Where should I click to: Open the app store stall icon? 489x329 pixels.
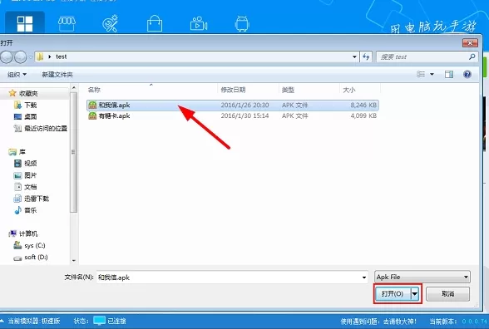67,23
